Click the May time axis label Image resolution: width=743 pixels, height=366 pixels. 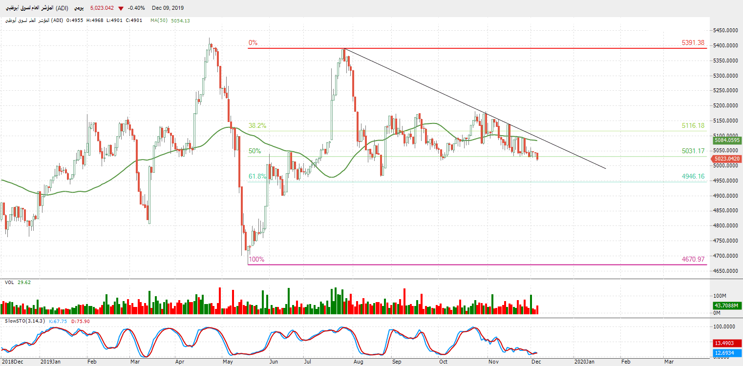coord(229,362)
